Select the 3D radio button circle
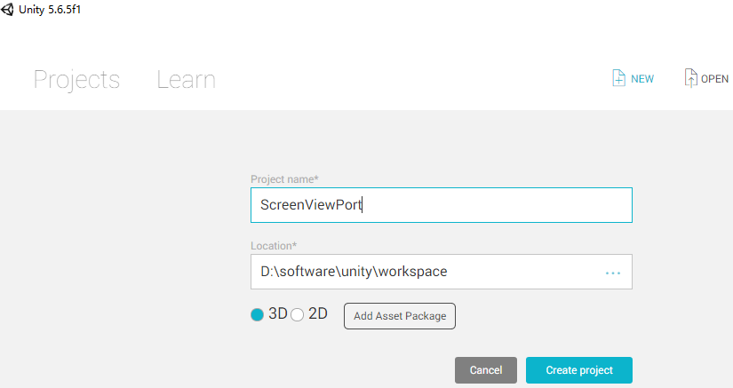Image resolution: width=733 pixels, height=388 pixels. point(257,314)
